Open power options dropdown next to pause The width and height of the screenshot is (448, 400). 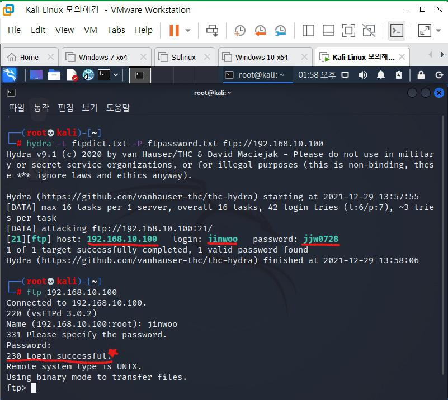[188, 30]
